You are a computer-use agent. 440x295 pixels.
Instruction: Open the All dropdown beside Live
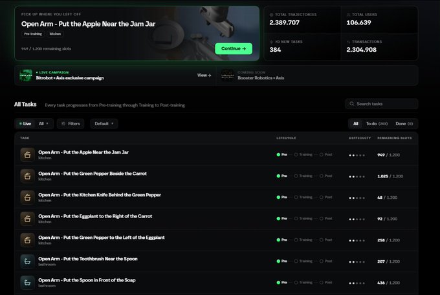(43, 124)
